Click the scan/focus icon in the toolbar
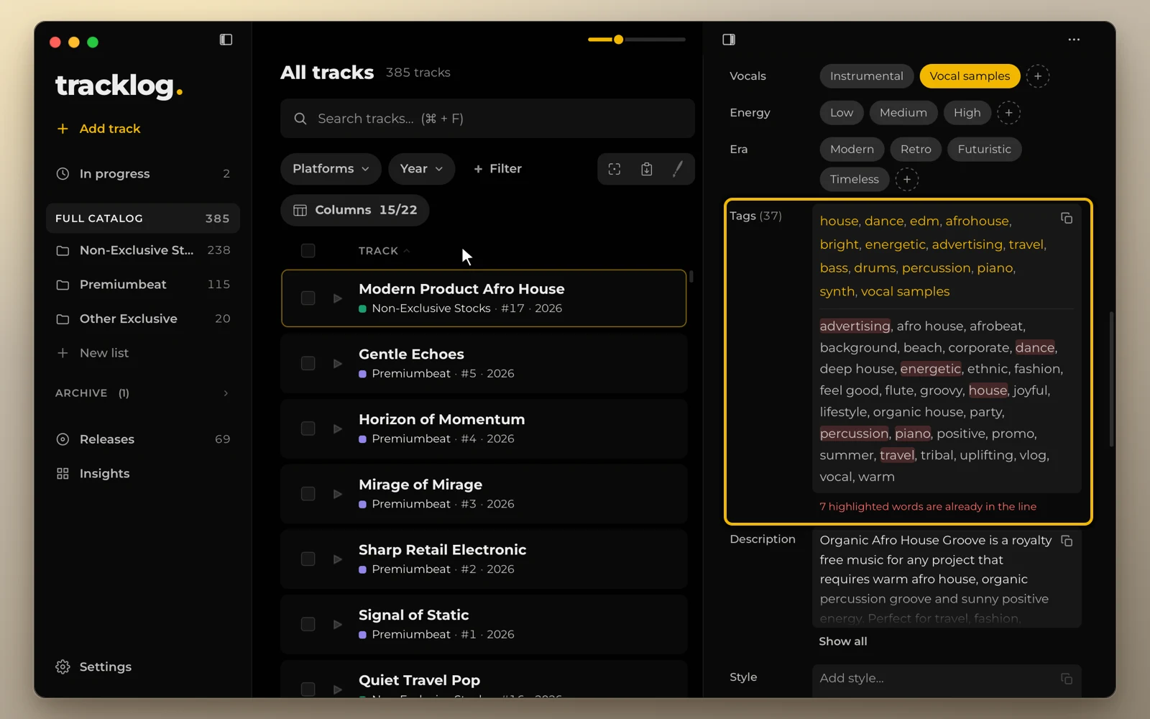This screenshot has width=1150, height=719. pos(615,169)
